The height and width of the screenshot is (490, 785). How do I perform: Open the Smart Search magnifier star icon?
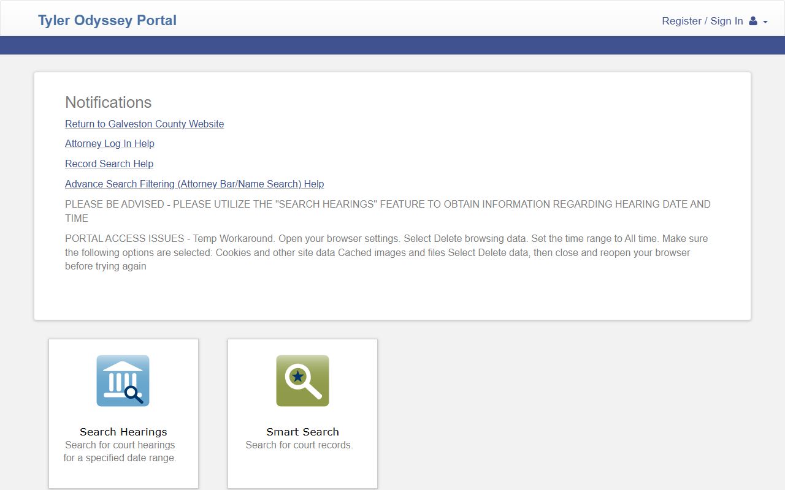302,380
